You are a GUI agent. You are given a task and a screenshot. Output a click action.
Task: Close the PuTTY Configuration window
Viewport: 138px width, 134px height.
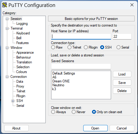(x=132, y=5)
